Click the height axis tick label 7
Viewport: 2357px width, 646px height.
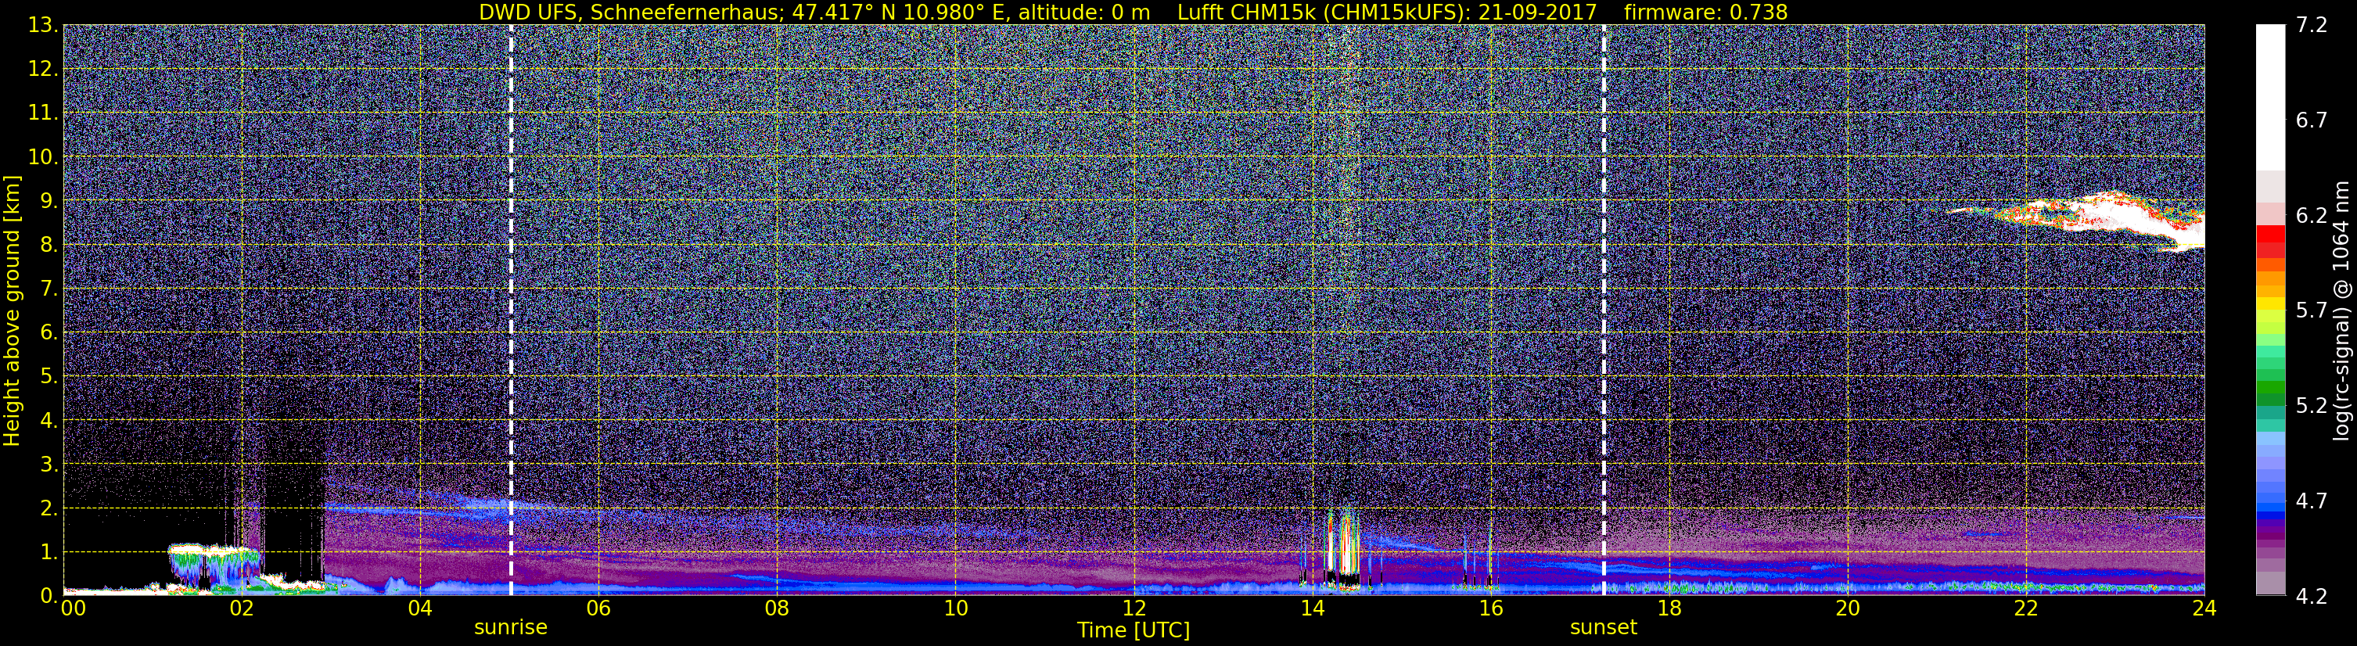coord(49,289)
